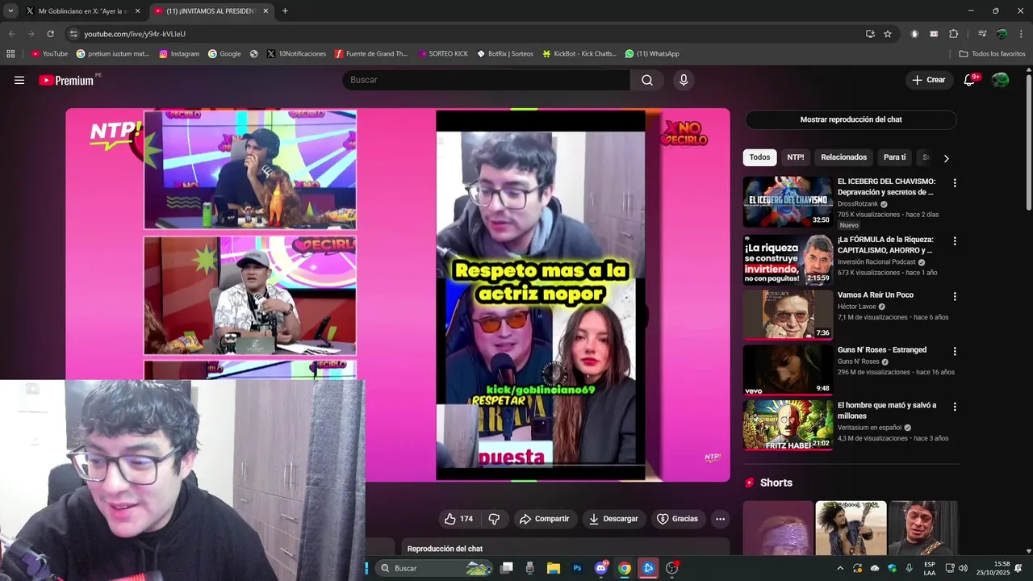
Task: Go to YouTube Premium home logo
Action: point(66,80)
